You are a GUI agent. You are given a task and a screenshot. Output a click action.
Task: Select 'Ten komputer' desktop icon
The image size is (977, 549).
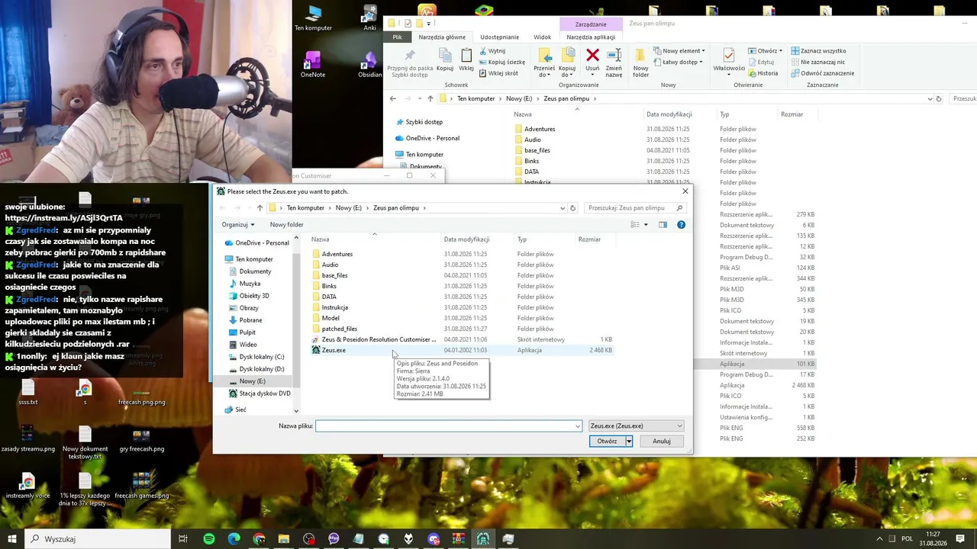[313, 19]
